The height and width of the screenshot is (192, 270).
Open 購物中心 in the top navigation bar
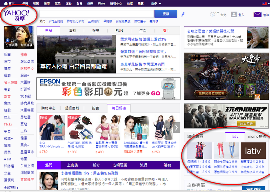116,3
